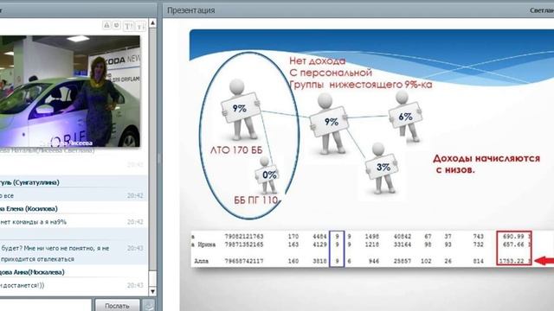This screenshot has width=554, height=311.
Task: Click the table value 690.99
Action: point(513,236)
